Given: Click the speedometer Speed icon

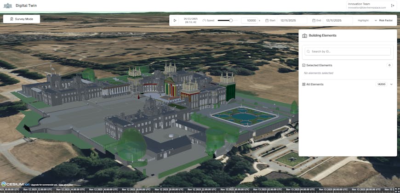Looking at the screenshot, I should tap(204, 20).
